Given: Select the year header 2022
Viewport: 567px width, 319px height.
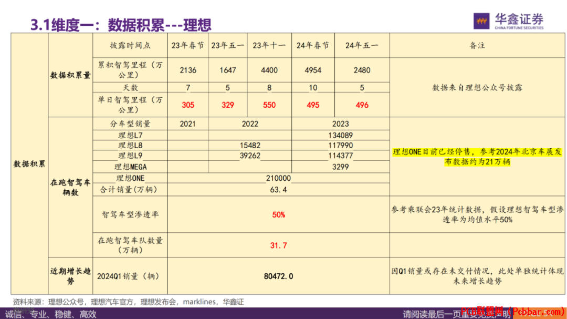Looking at the screenshot, I should pos(250,124).
